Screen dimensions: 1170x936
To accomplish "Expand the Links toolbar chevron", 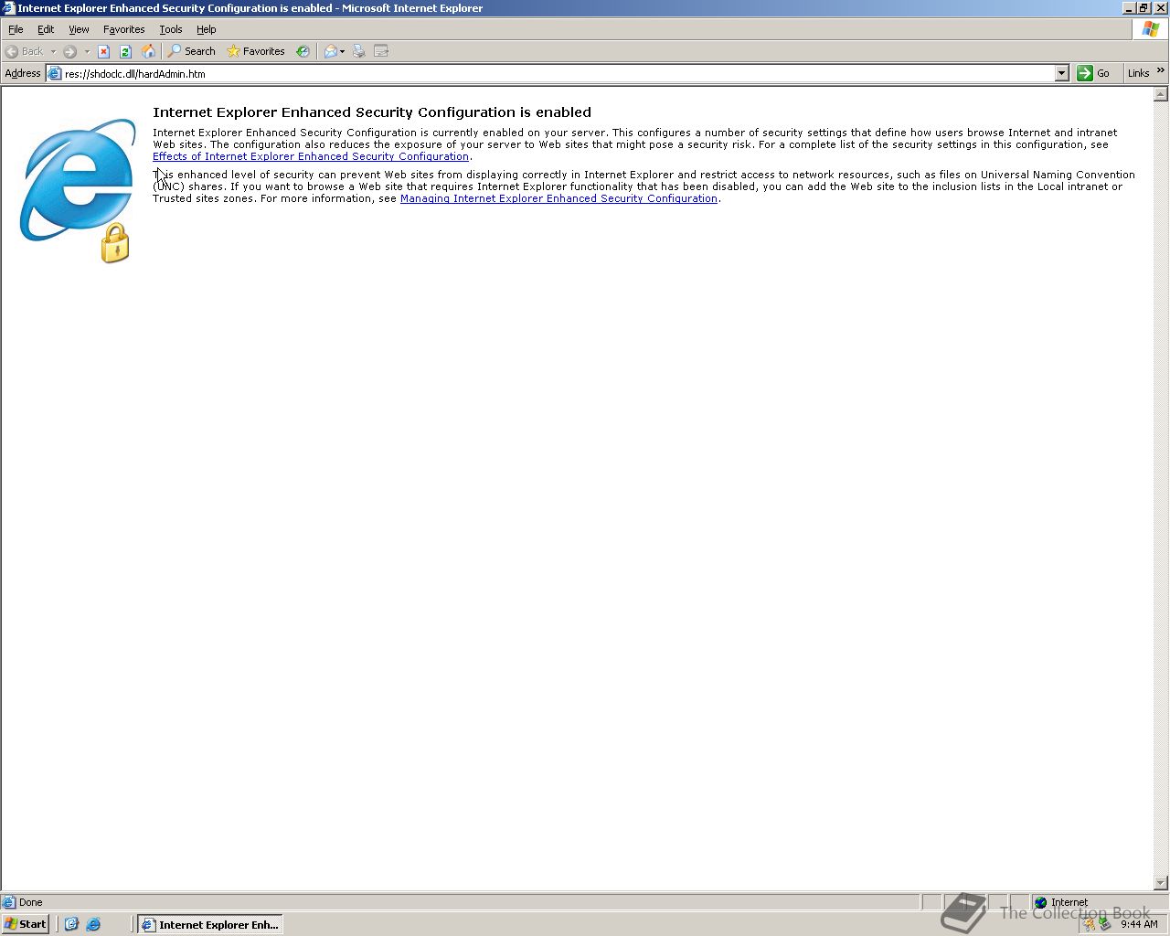I will (x=1161, y=70).
